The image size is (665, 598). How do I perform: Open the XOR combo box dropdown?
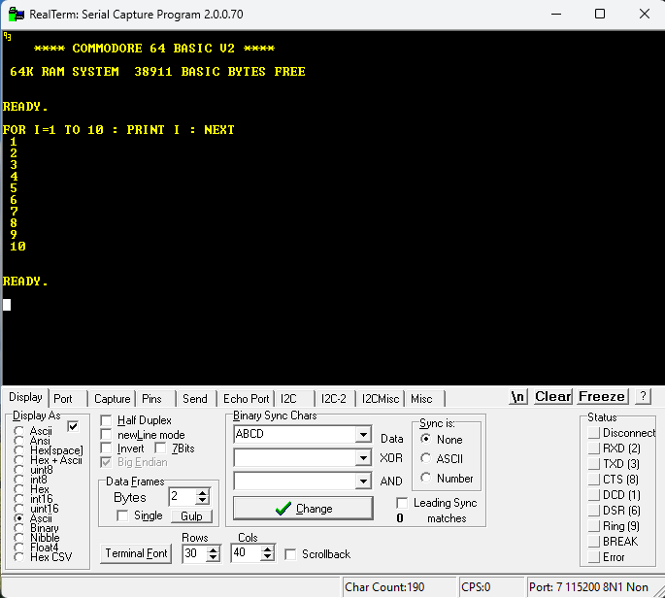(x=363, y=457)
